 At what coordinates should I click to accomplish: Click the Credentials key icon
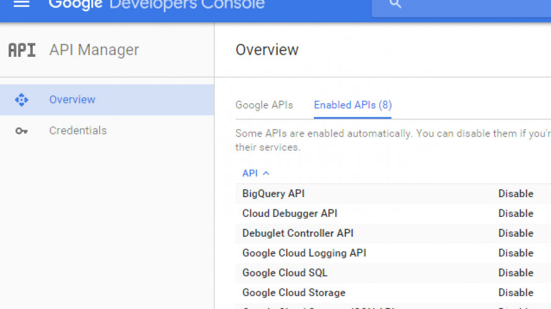(22, 131)
